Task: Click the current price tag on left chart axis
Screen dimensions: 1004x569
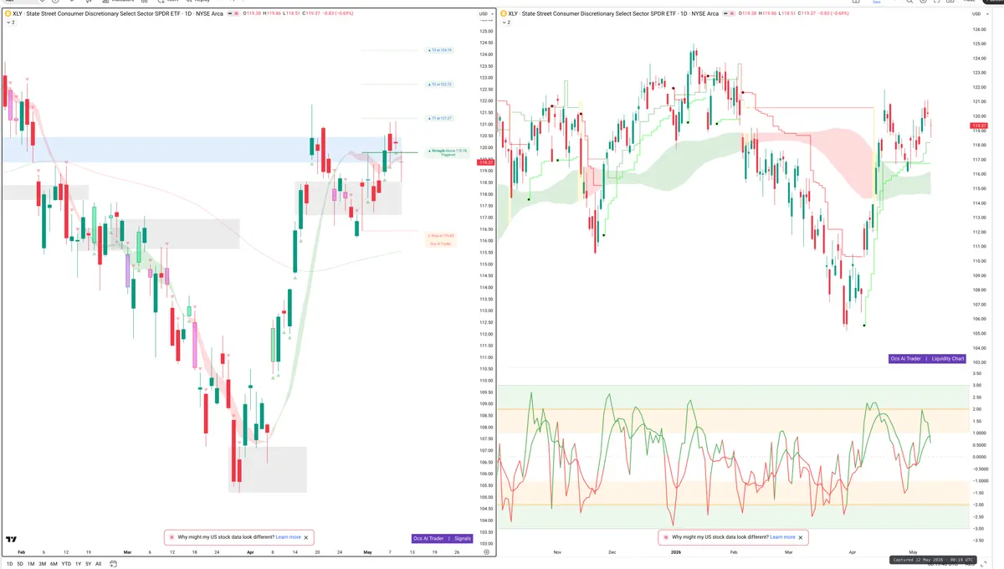Action: (485, 162)
